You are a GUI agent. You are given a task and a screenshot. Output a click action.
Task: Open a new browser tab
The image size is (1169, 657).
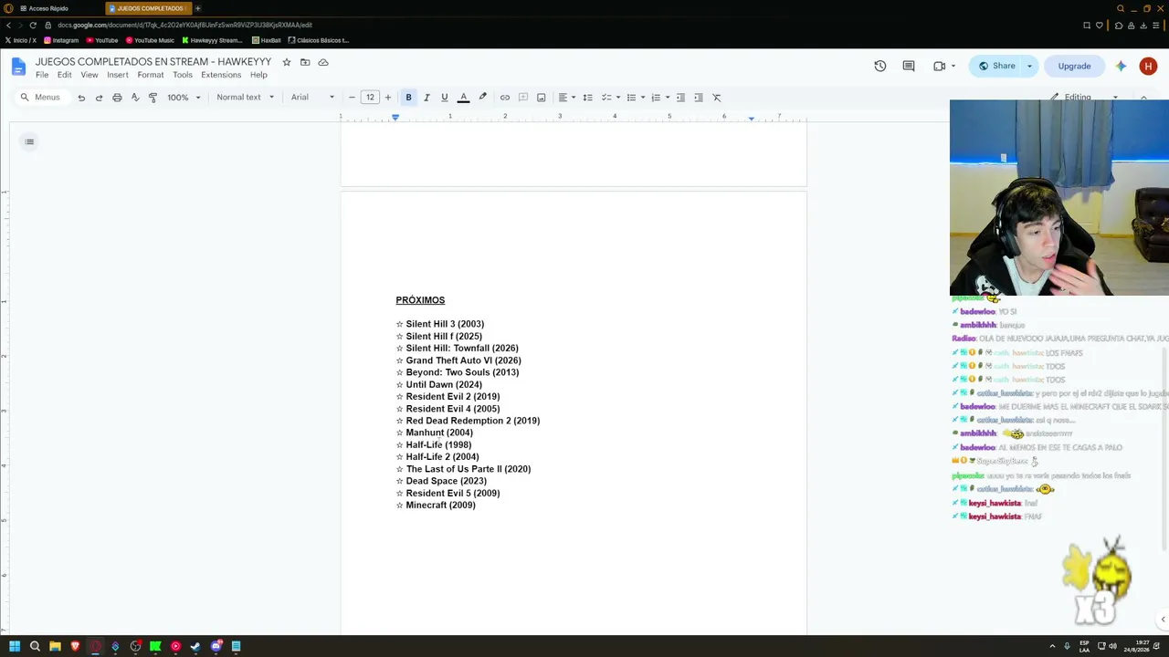(197, 8)
